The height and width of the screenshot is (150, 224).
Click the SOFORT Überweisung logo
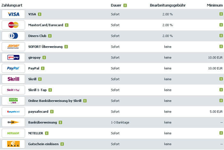pyautogui.click(x=13, y=47)
